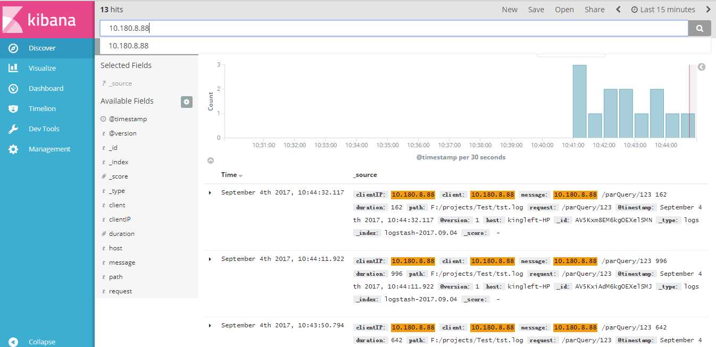Select client available field
The width and height of the screenshot is (716, 347).
117,205
